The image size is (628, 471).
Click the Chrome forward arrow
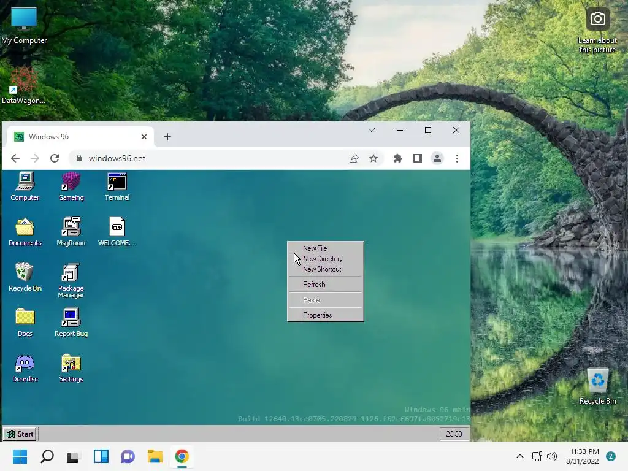pos(35,158)
